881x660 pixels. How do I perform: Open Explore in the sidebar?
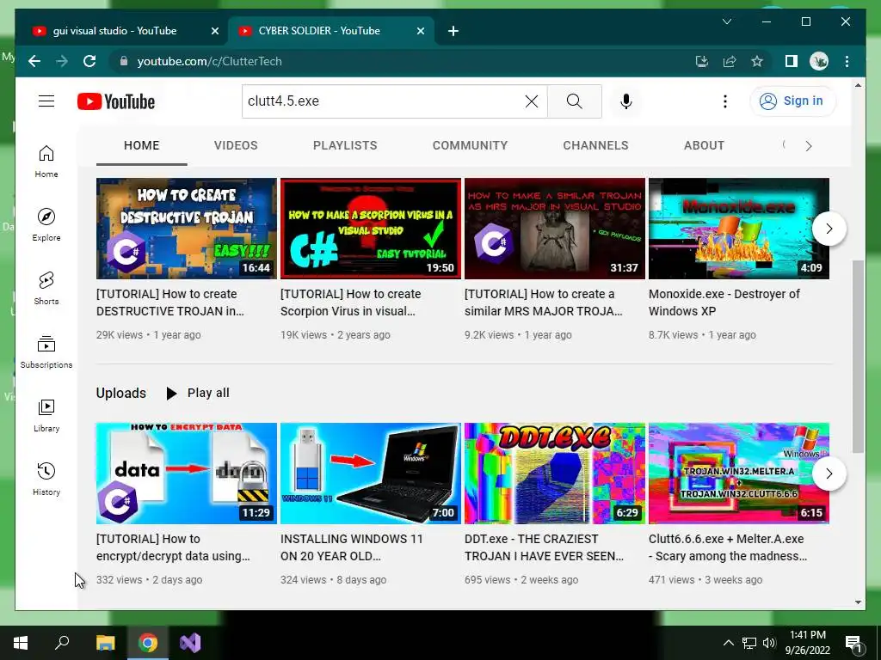tap(46, 225)
